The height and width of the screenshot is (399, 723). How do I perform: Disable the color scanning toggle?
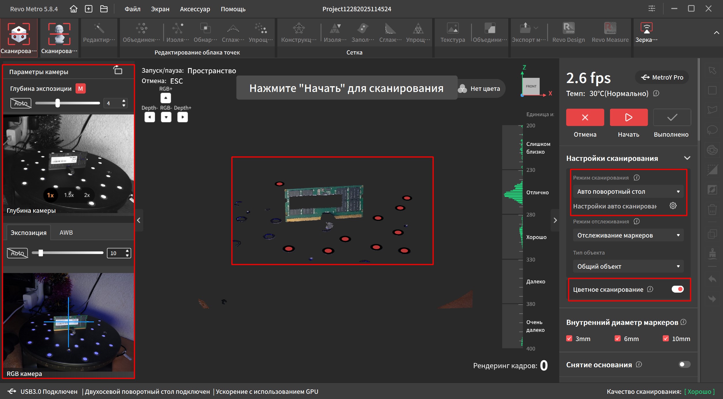click(677, 289)
